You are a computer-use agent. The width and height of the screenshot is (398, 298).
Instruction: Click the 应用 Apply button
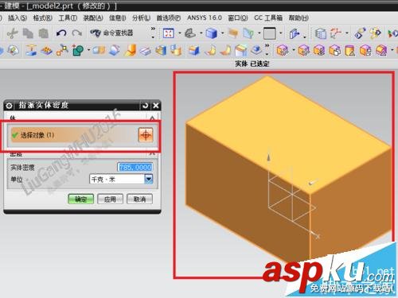point(110,199)
